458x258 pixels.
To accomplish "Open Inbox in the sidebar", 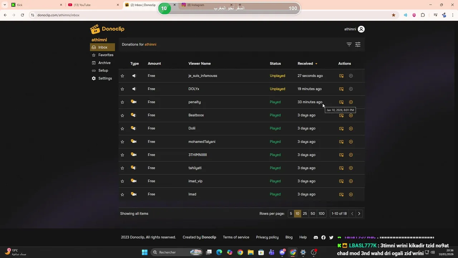I will [102, 47].
